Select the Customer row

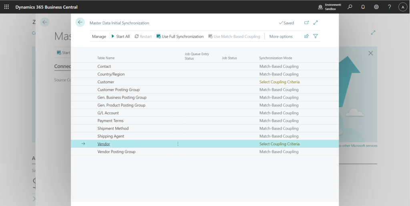[205, 82]
